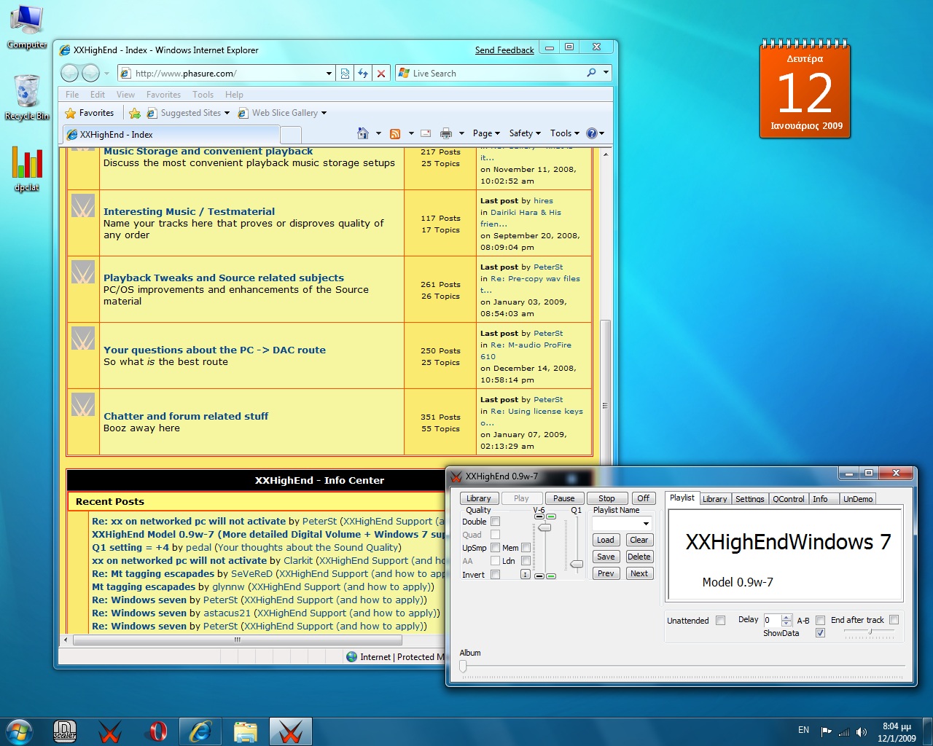This screenshot has width=933, height=746.
Task: Toggle Compatibility View icon beside the address bar
Action: click(346, 73)
